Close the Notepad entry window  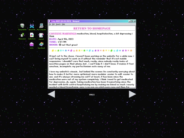tap(134, 21)
